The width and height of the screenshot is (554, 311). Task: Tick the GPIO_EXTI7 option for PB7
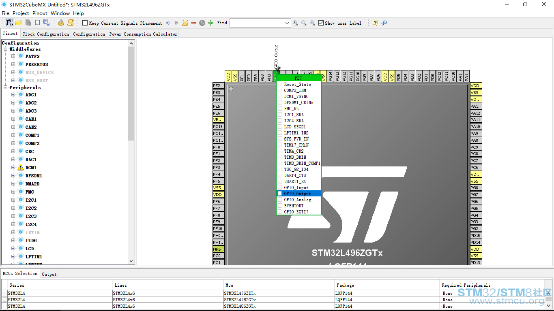279,212
